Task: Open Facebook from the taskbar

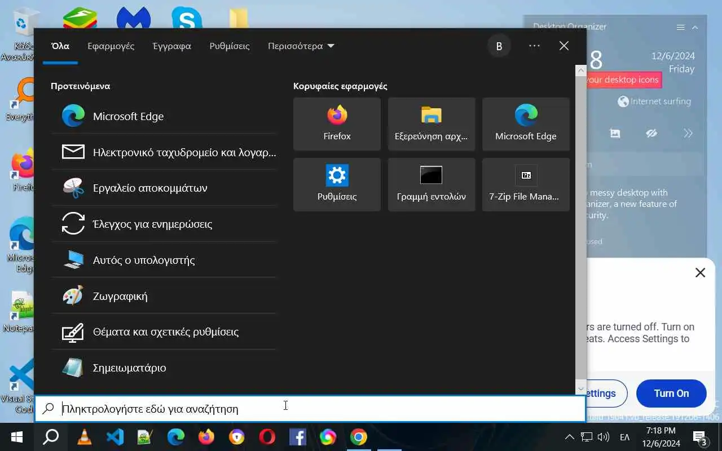Action: [x=297, y=437]
